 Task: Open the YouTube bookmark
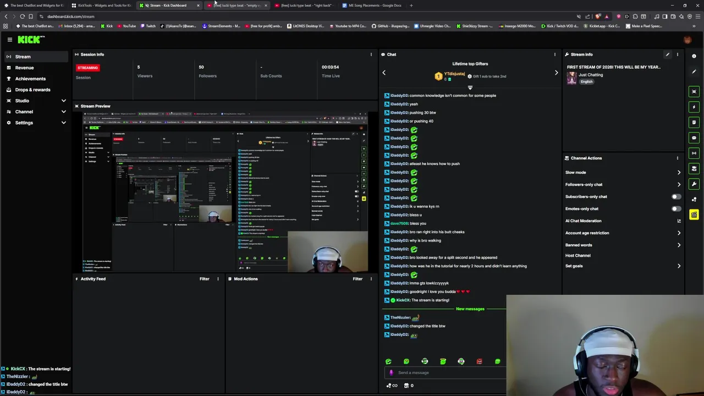[126, 26]
